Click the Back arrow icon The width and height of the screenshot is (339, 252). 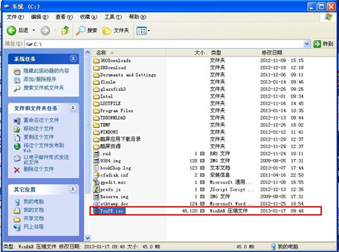(12, 31)
